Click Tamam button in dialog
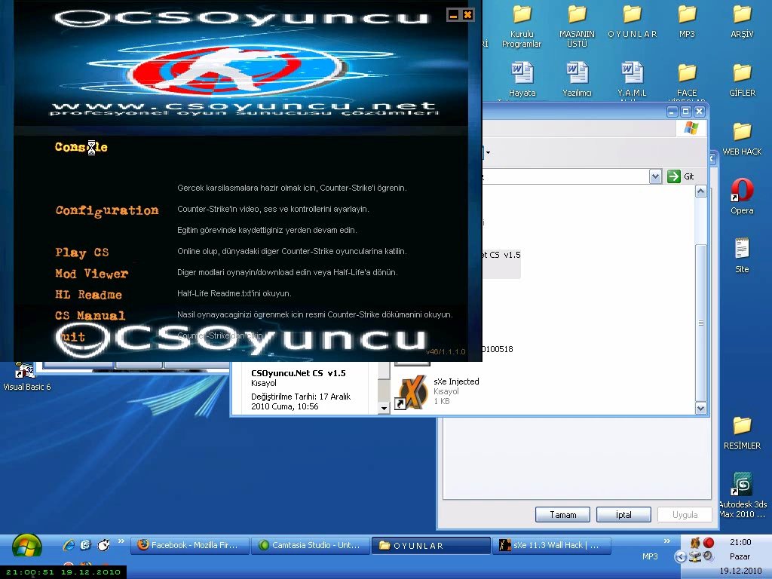 tap(562, 514)
